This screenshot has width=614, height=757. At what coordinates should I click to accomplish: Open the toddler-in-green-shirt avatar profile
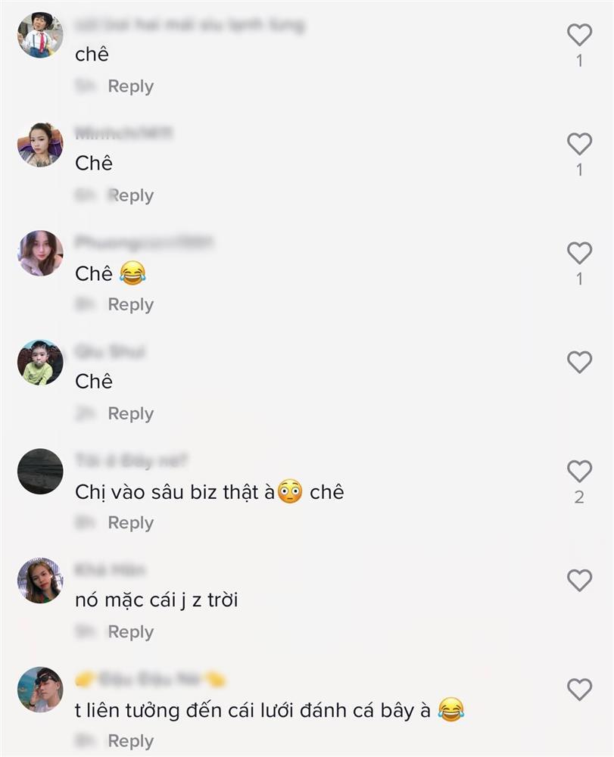coord(40,363)
